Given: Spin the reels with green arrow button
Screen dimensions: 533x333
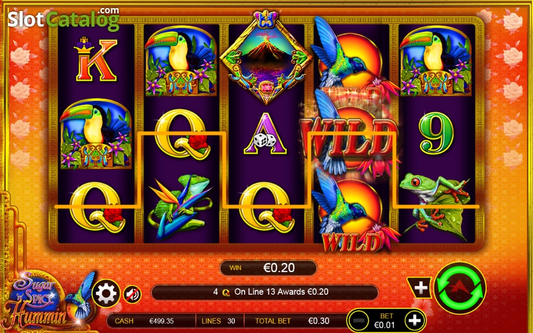Looking at the screenshot, I should [460, 288].
